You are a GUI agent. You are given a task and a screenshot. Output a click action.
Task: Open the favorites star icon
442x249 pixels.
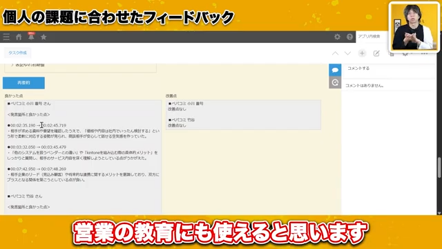point(44,37)
